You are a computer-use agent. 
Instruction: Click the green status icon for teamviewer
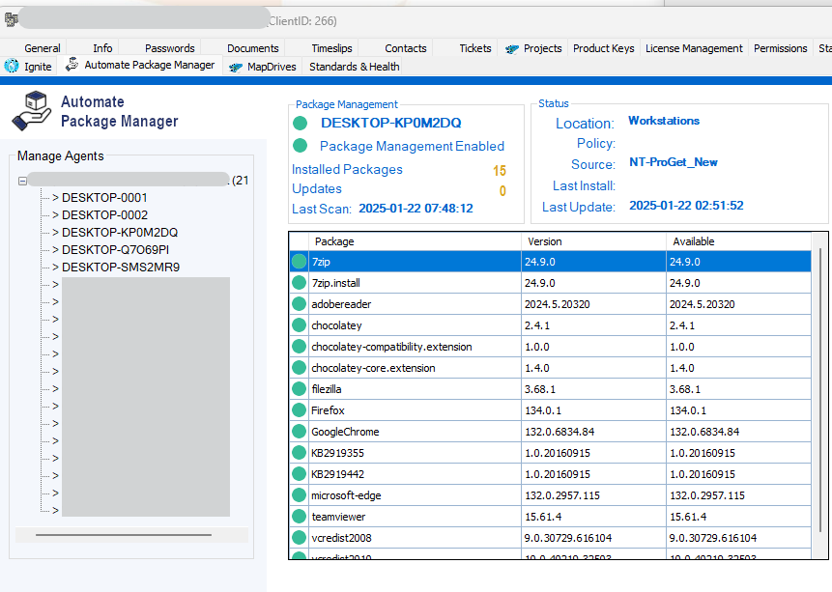299,517
